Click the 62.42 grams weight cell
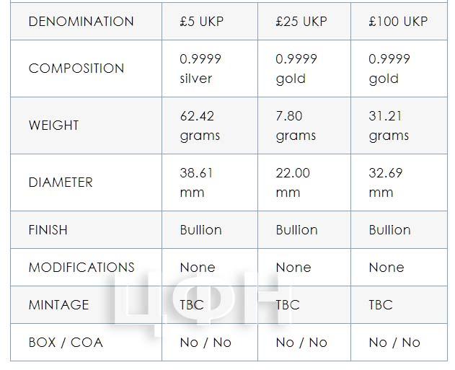455x370 pixels. click(x=210, y=125)
